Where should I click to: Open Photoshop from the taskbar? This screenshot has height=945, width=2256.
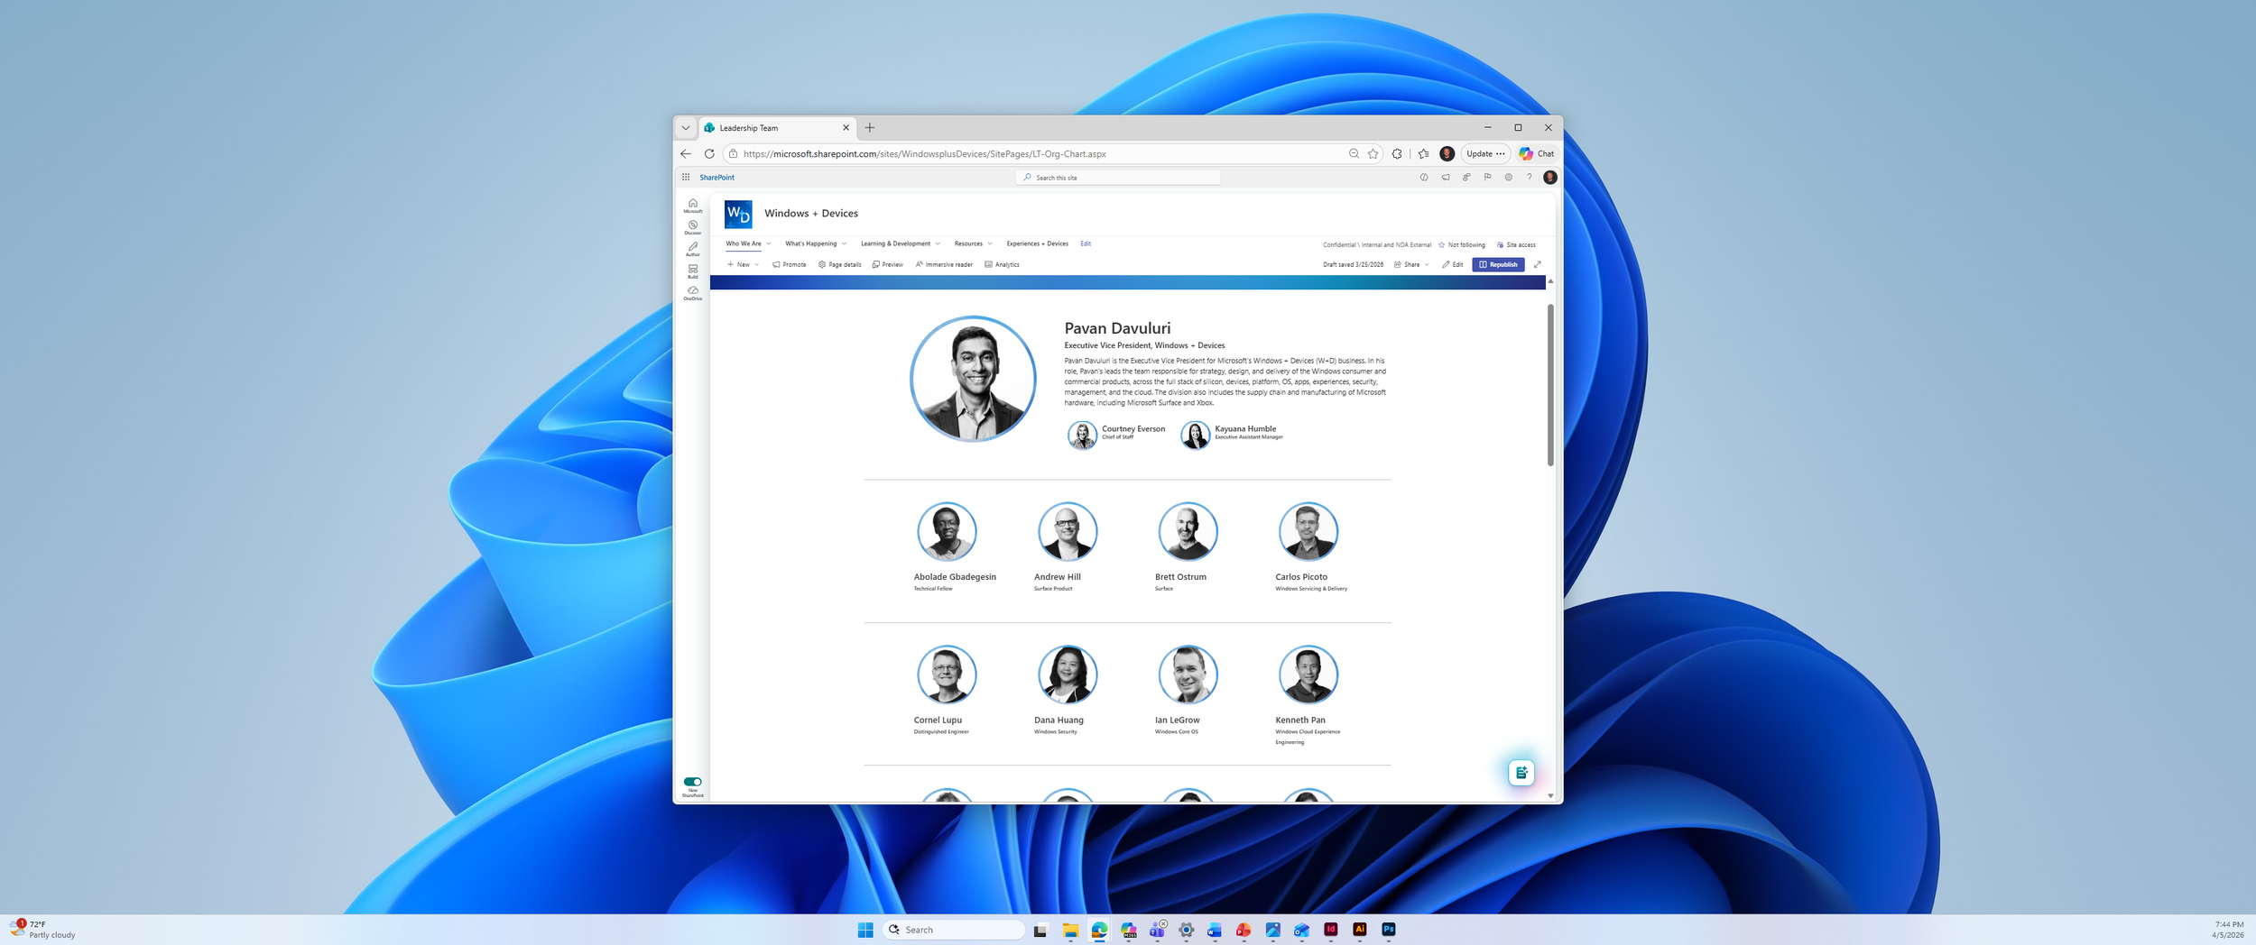(1389, 930)
